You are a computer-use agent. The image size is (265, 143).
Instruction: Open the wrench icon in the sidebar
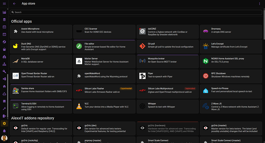4,71
